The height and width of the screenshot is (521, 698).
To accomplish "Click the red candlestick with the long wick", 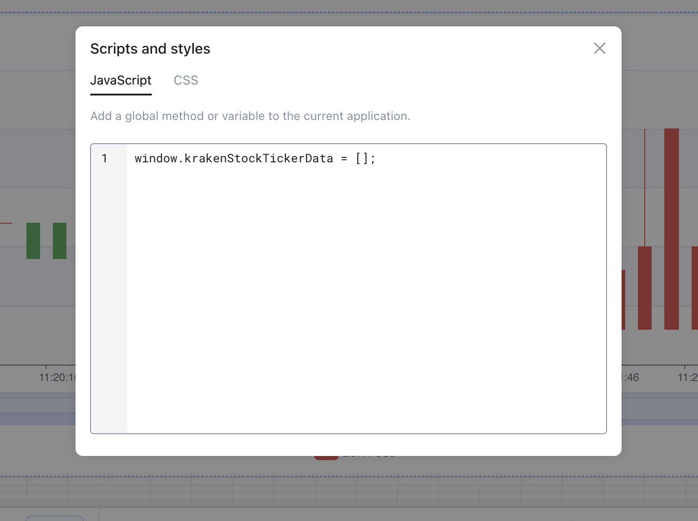I will pyautogui.click(x=644, y=287).
